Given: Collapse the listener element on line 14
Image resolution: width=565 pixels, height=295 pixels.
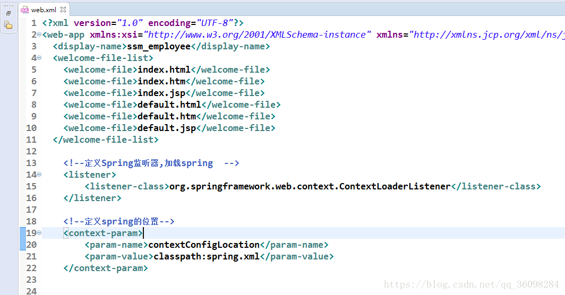Looking at the screenshot, I should [x=39, y=175].
